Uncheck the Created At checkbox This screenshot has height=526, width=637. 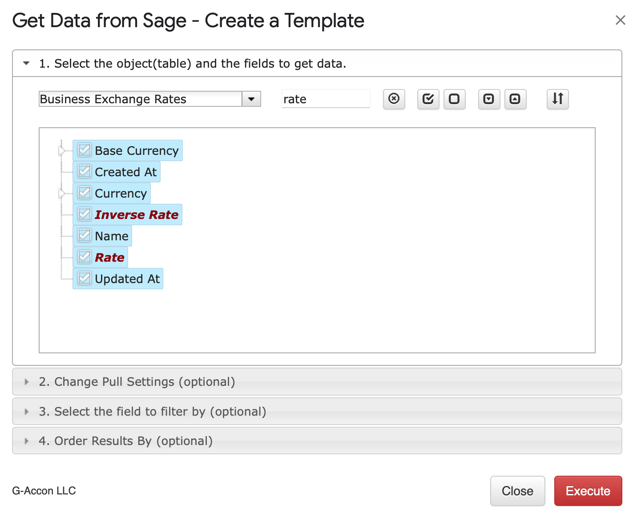84,172
